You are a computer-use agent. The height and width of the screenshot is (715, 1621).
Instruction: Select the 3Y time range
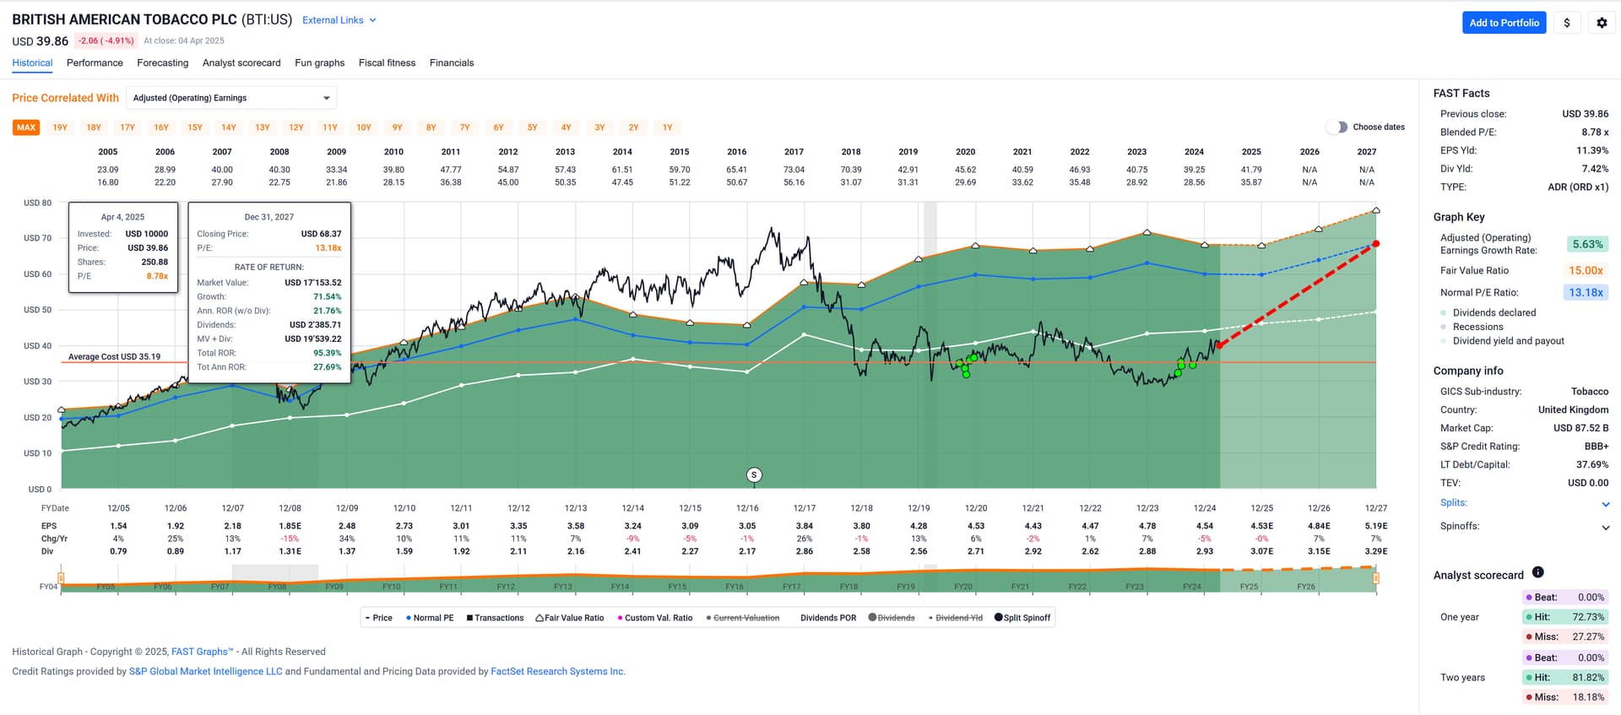600,127
